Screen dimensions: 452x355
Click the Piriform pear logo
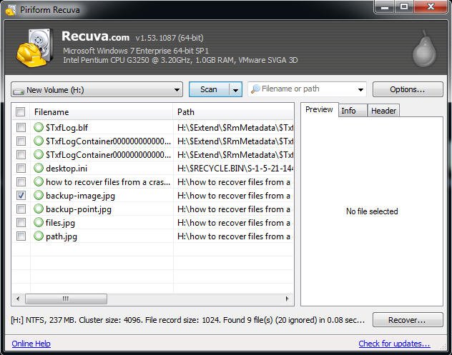point(424,49)
